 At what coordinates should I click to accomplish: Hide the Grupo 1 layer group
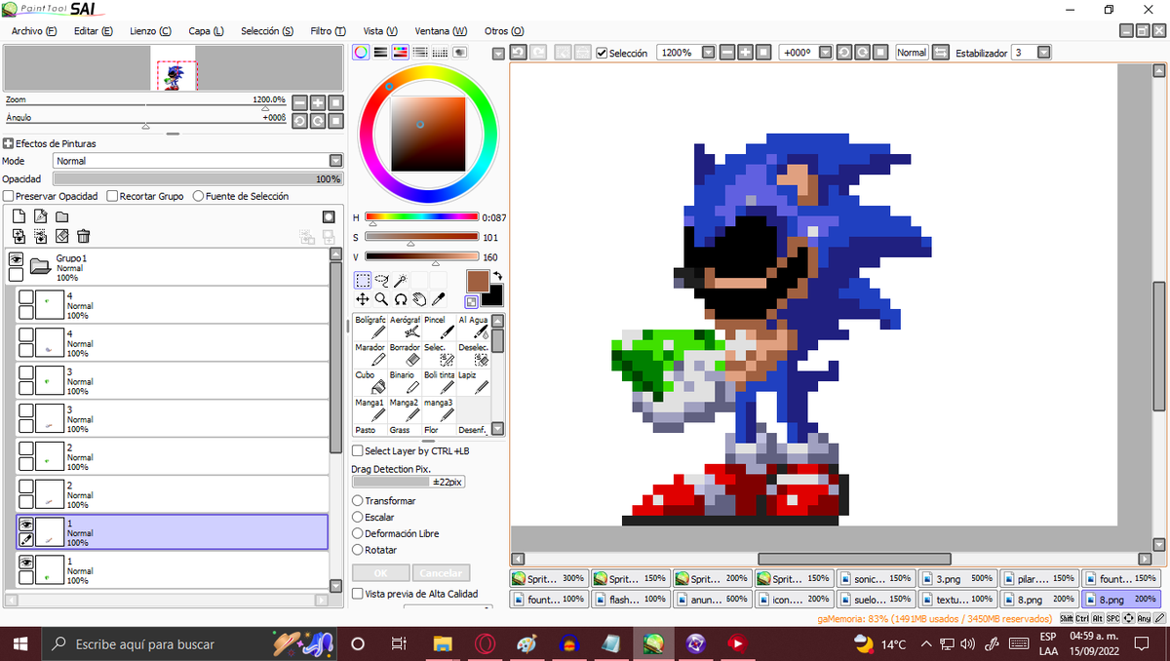coord(16,258)
